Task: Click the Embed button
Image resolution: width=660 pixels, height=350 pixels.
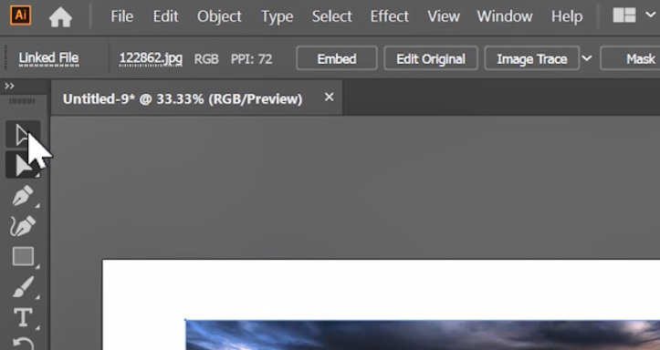Action: click(x=337, y=58)
